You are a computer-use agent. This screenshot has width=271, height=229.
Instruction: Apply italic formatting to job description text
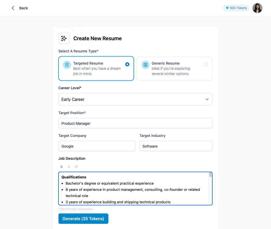pyautogui.click(x=69, y=166)
